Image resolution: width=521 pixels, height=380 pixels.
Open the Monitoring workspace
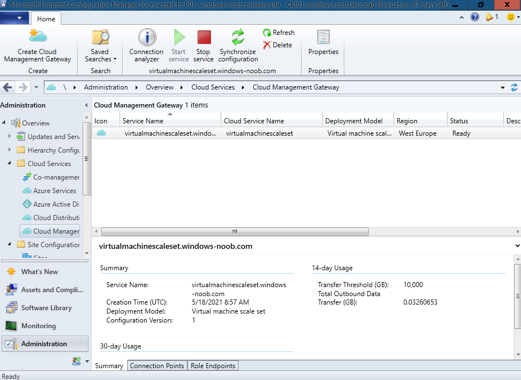45,326
